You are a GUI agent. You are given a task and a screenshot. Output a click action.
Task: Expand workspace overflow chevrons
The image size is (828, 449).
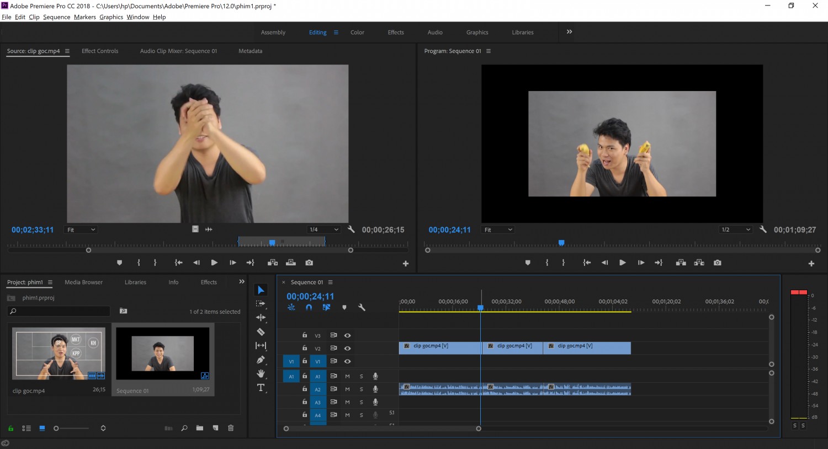coord(569,32)
